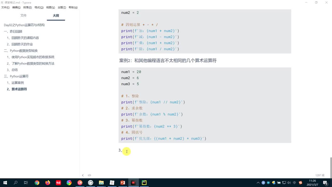The image size is (332, 187).
Task: Open the 文件(F) menu
Action: click(5, 7)
